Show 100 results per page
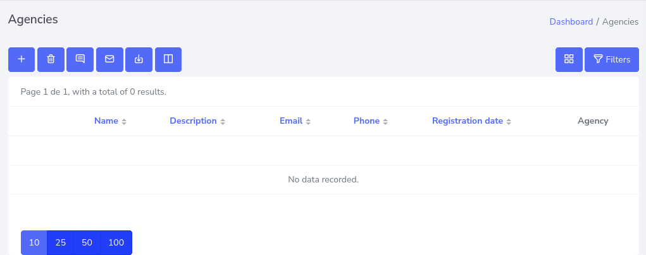Viewport: 646px width, 255px height. point(116,242)
